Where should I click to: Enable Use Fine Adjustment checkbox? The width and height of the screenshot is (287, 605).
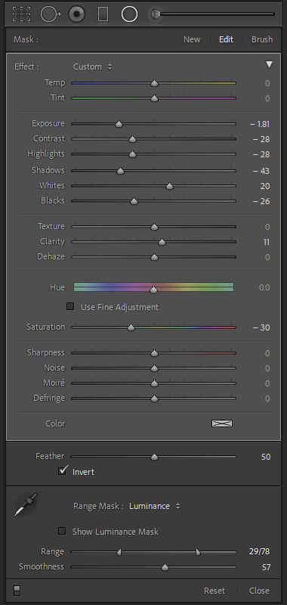point(70,307)
